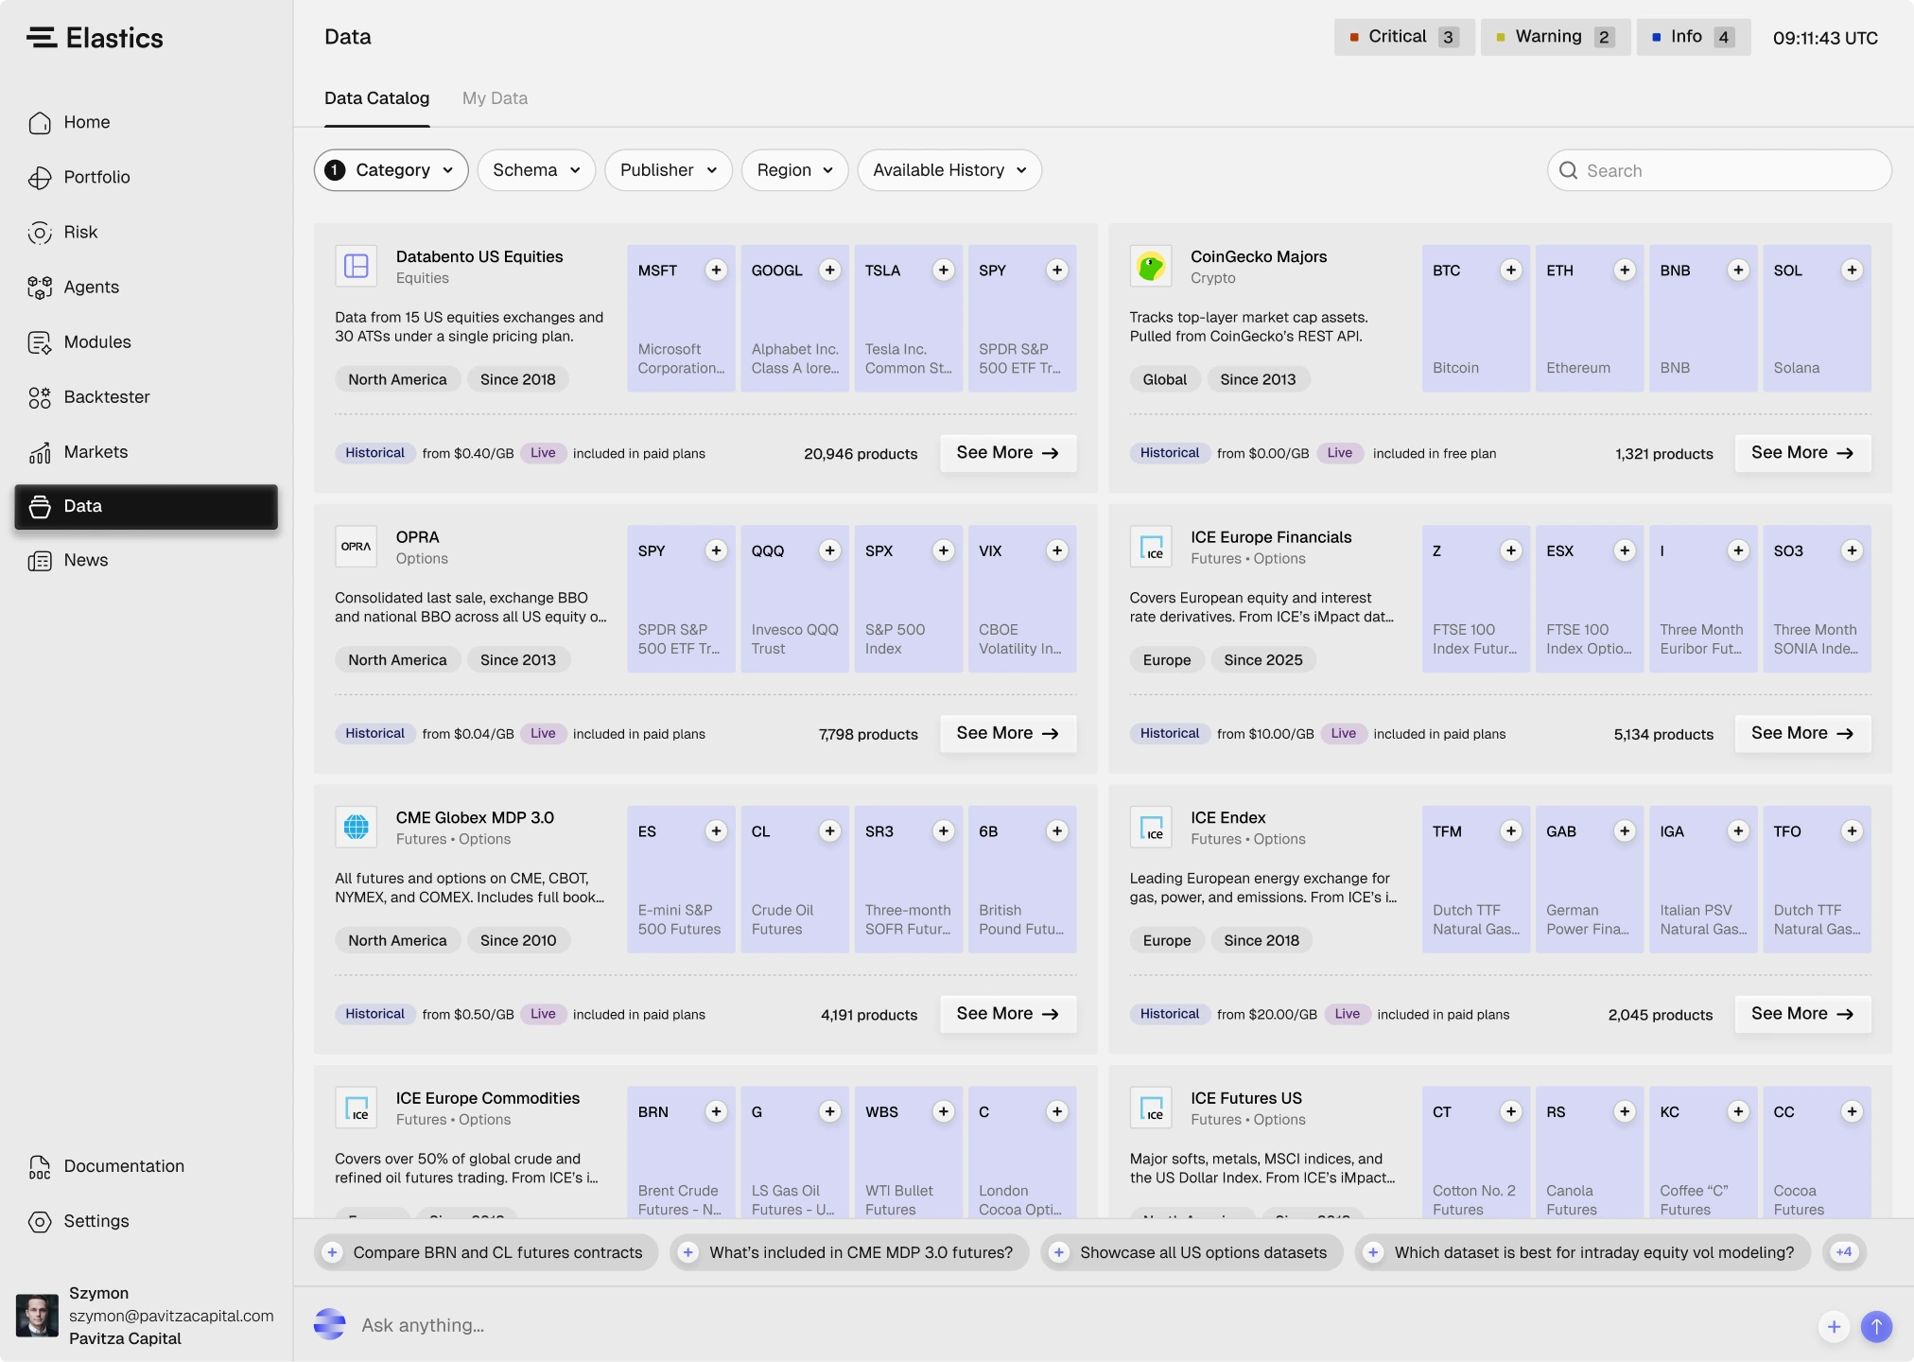Open Warning alerts badge
1914x1362 pixels.
(1555, 37)
